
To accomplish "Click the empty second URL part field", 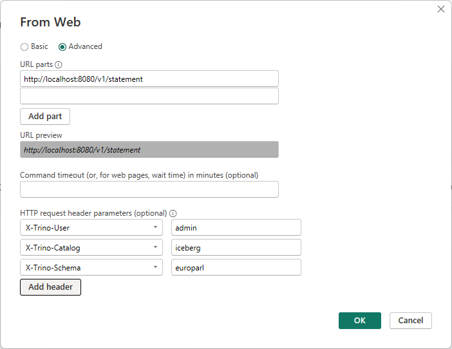I will [x=149, y=97].
